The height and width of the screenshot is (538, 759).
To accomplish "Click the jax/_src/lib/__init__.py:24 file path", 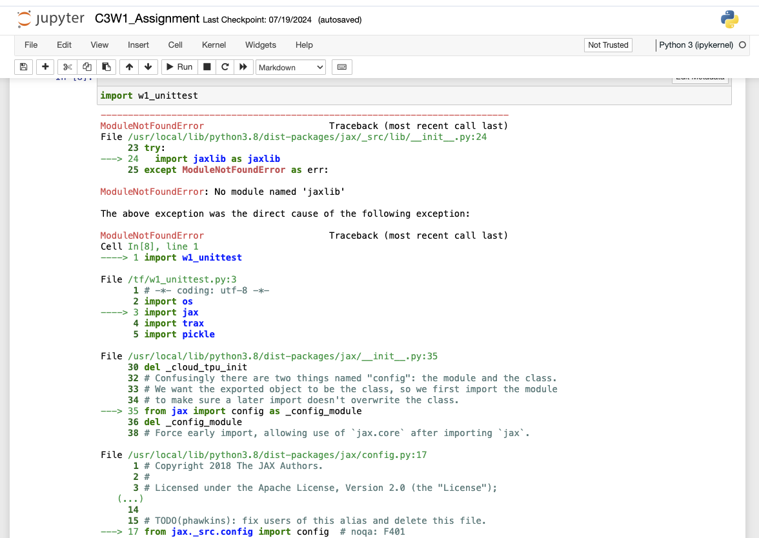I will click(307, 137).
